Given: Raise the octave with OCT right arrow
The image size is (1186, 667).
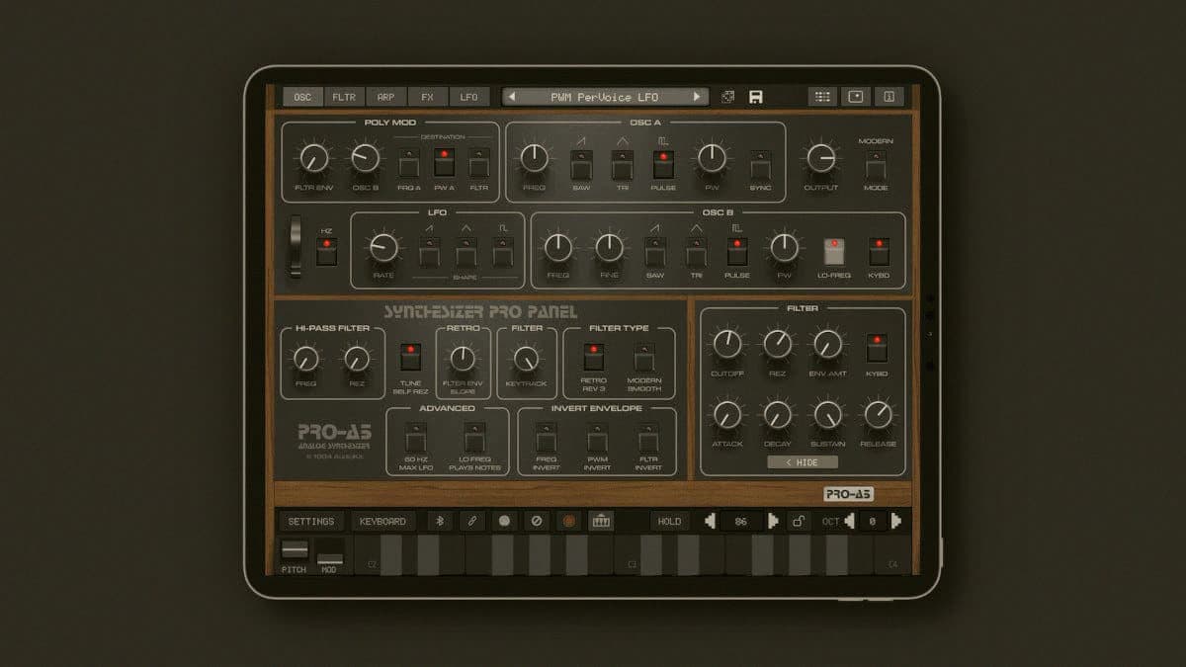Looking at the screenshot, I should tap(896, 521).
